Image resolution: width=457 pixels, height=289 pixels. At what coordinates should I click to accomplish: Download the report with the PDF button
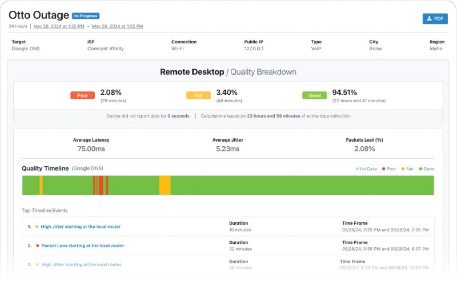click(x=435, y=19)
